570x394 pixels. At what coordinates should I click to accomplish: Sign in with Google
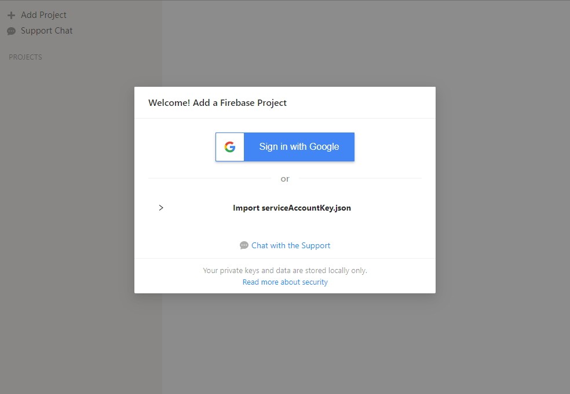click(285, 147)
